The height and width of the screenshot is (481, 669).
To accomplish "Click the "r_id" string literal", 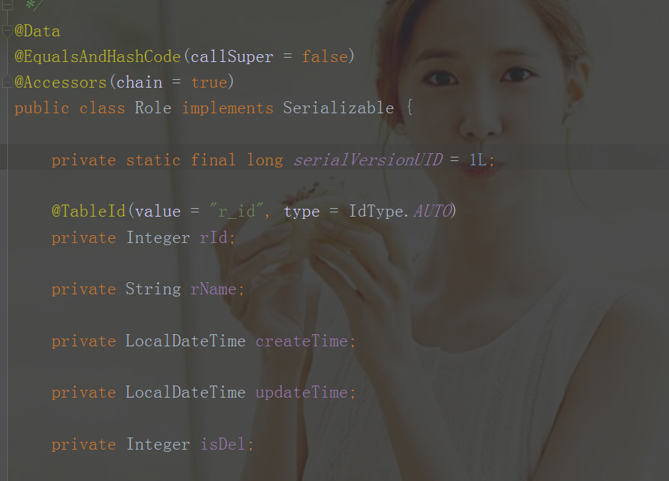I will pos(236,211).
